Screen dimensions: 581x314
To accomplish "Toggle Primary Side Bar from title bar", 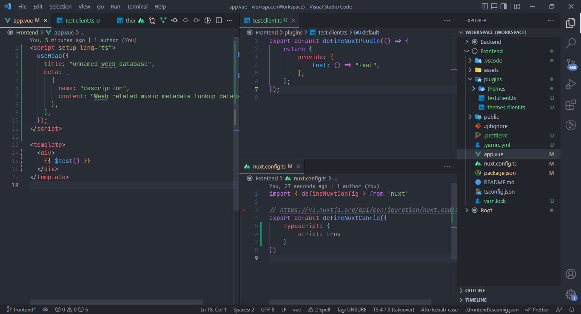I will point(485,6).
